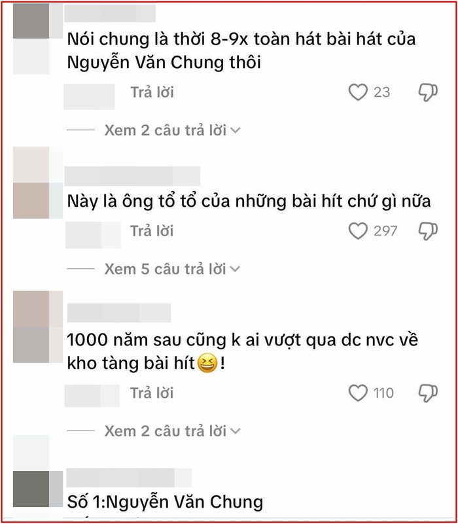The width and height of the screenshot is (458, 524).
Task: Expand 2 replies under the '1000 năm sau' comment
Action: [x=172, y=431]
